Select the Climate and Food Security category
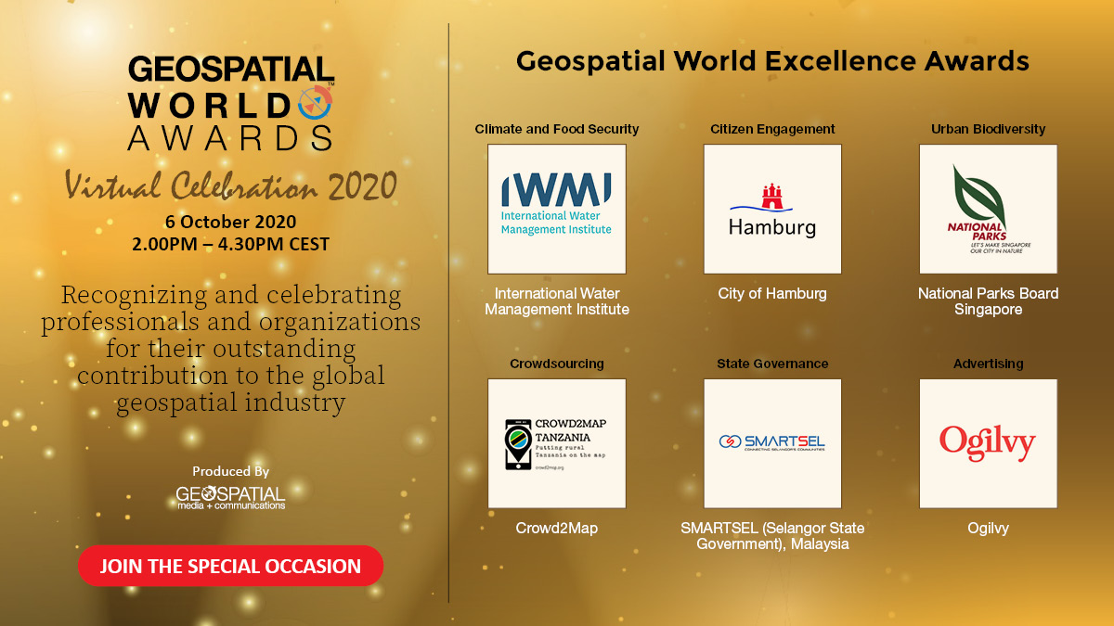The width and height of the screenshot is (1114, 626). pos(556,129)
